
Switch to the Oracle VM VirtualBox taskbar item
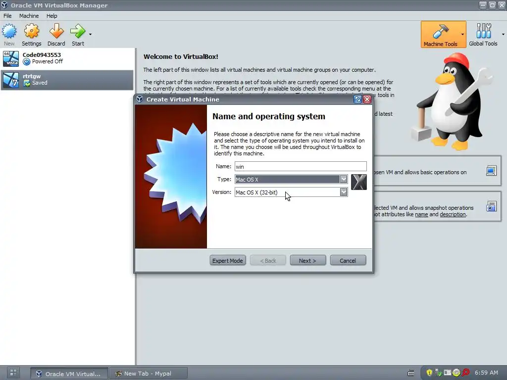[x=69, y=374]
